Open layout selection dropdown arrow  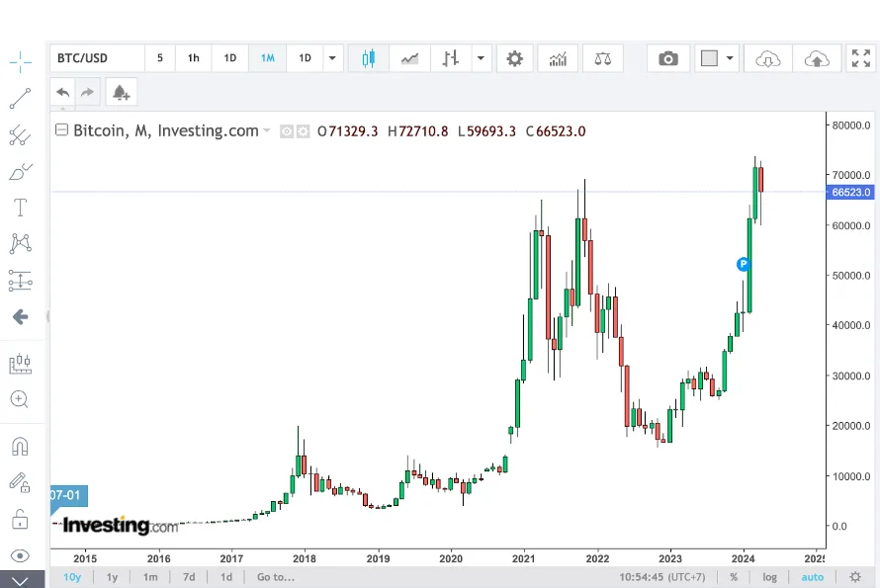pyautogui.click(x=730, y=58)
